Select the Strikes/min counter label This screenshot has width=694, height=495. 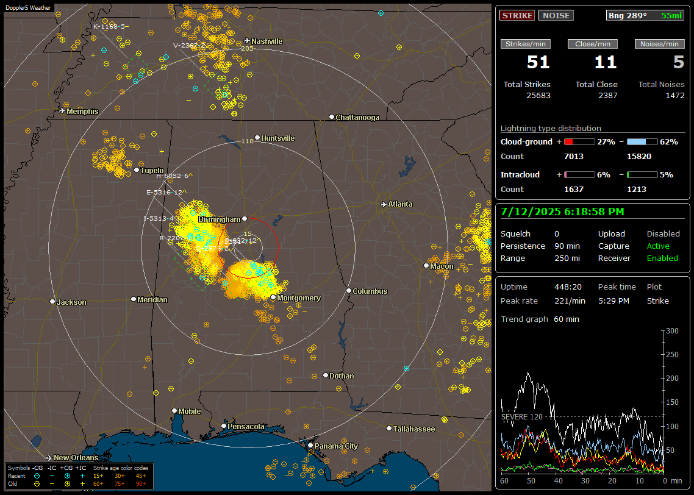point(526,44)
